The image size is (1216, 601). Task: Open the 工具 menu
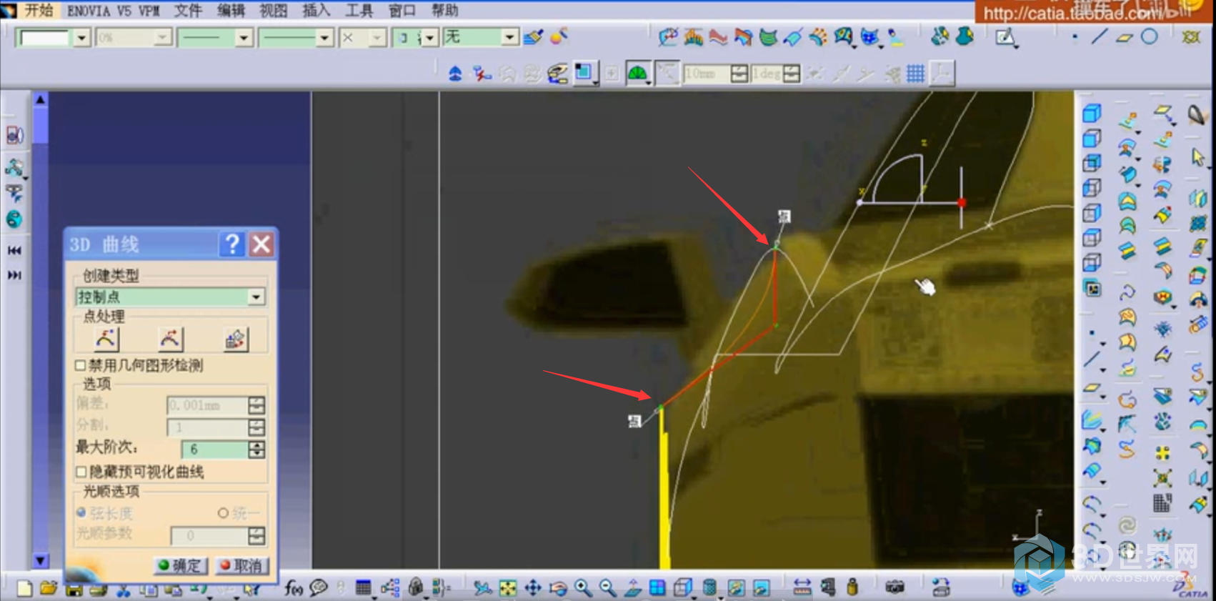point(359,10)
